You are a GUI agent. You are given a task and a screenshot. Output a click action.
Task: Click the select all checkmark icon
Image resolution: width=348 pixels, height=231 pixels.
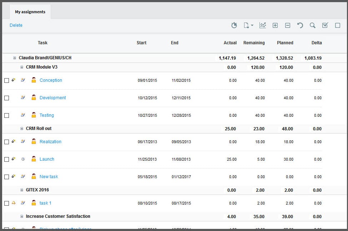coord(325,25)
